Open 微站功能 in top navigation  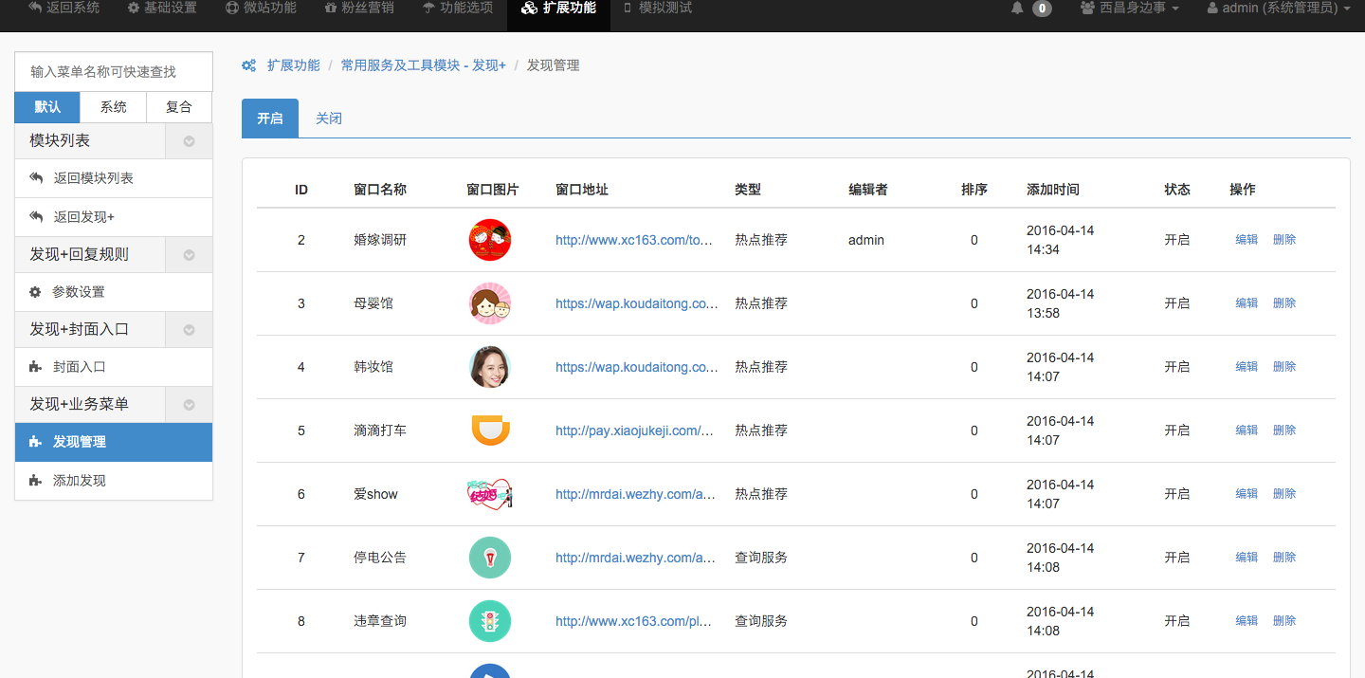261,9
